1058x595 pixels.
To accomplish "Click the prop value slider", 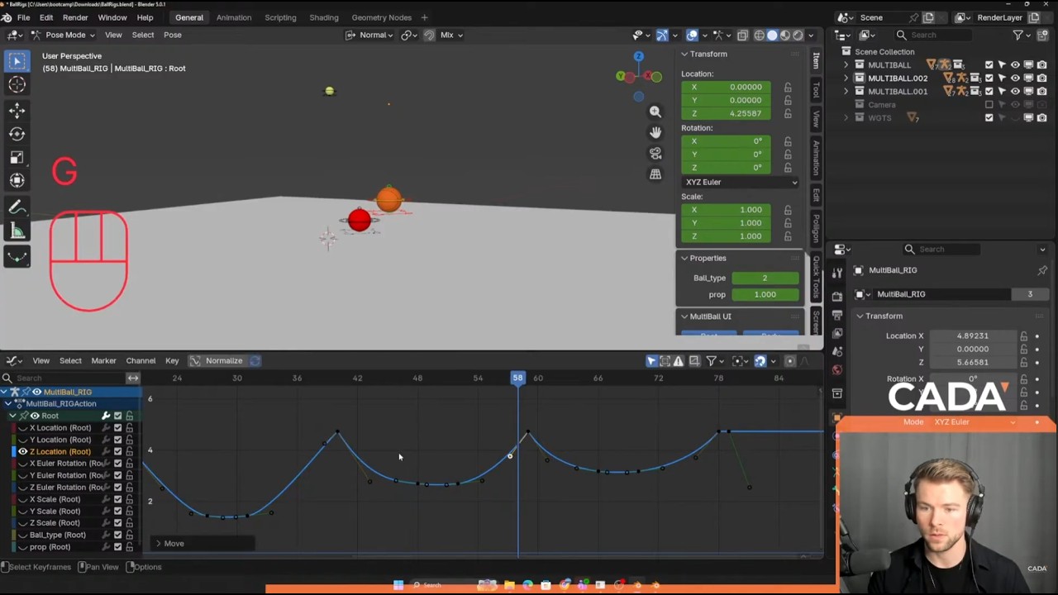I will 765,295.
